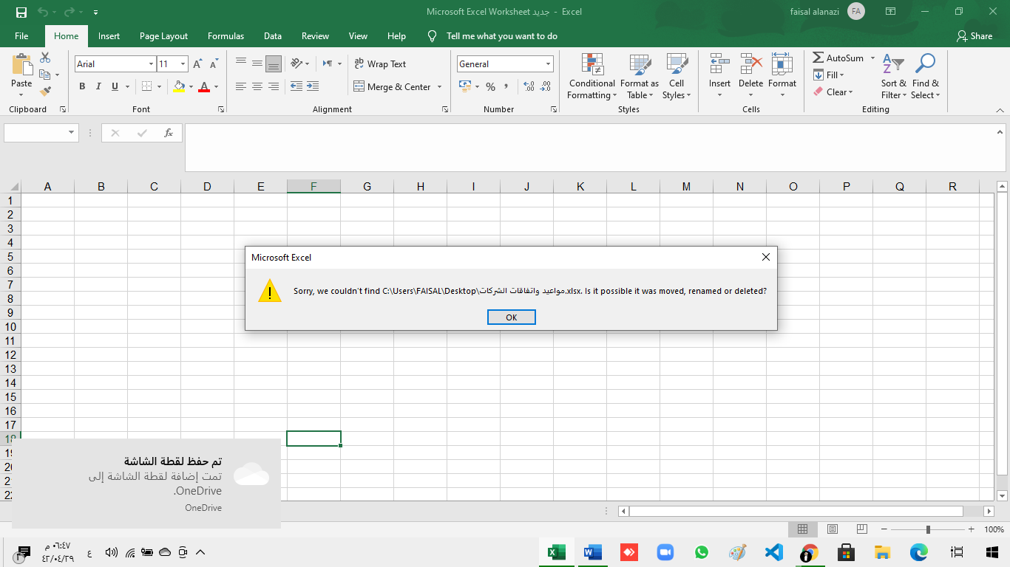Open the font size dropdown showing 11
1010x567 pixels.
(x=183, y=64)
